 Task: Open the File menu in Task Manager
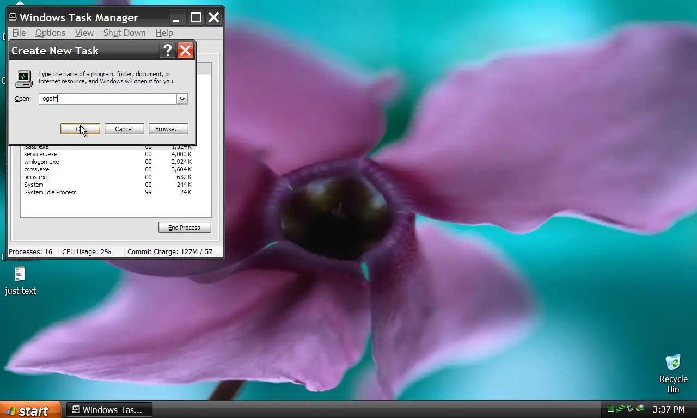19,33
